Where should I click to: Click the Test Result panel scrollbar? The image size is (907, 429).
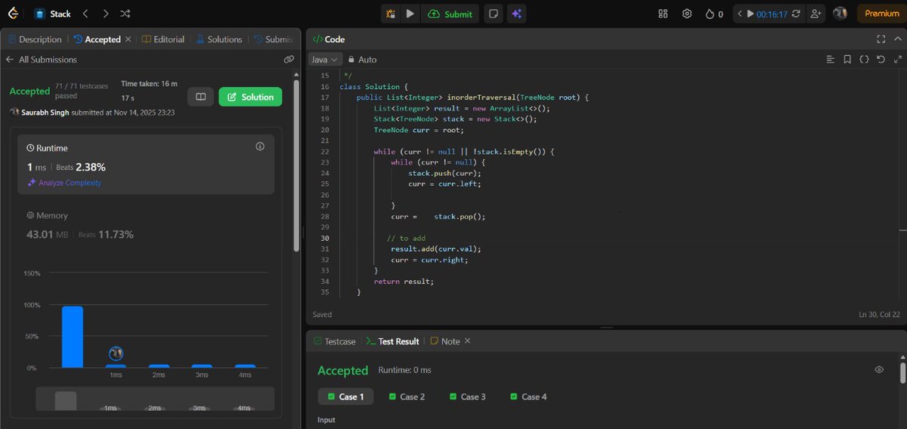pyautogui.click(x=902, y=372)
